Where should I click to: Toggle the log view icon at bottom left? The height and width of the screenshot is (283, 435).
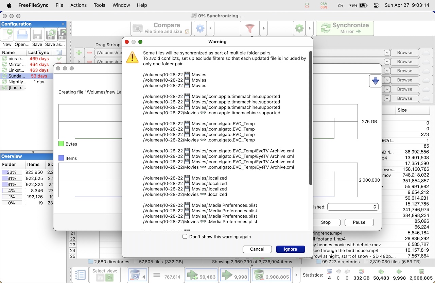[x=80, y=275]
